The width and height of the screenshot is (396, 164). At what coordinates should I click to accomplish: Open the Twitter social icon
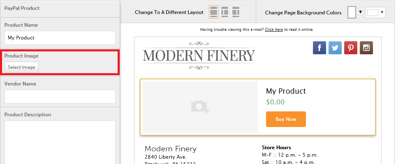[x=335, y=48]
